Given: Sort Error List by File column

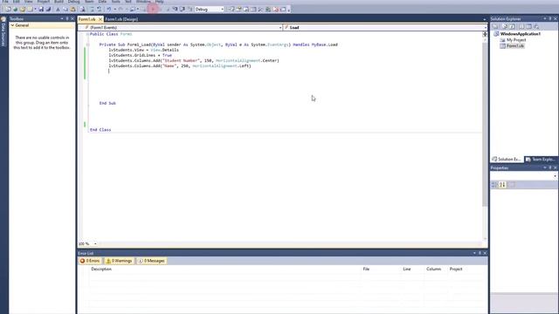Looking at the screenshot, I should point(366,270).
